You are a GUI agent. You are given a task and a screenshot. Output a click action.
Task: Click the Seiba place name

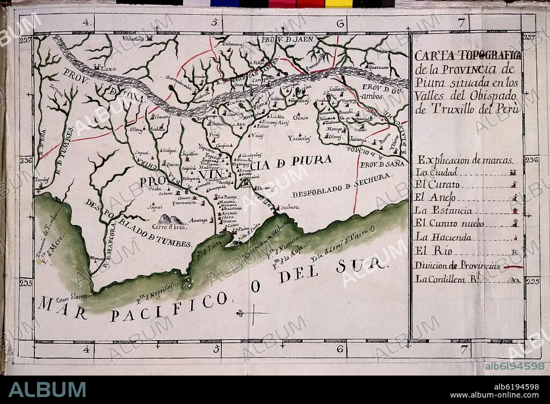click(155, 188)
